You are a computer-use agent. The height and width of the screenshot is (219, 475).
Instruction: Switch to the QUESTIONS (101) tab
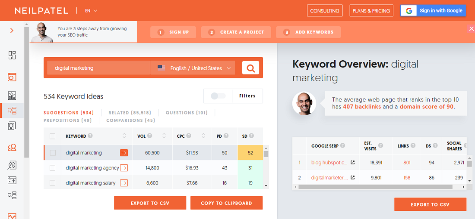point(187,113)
